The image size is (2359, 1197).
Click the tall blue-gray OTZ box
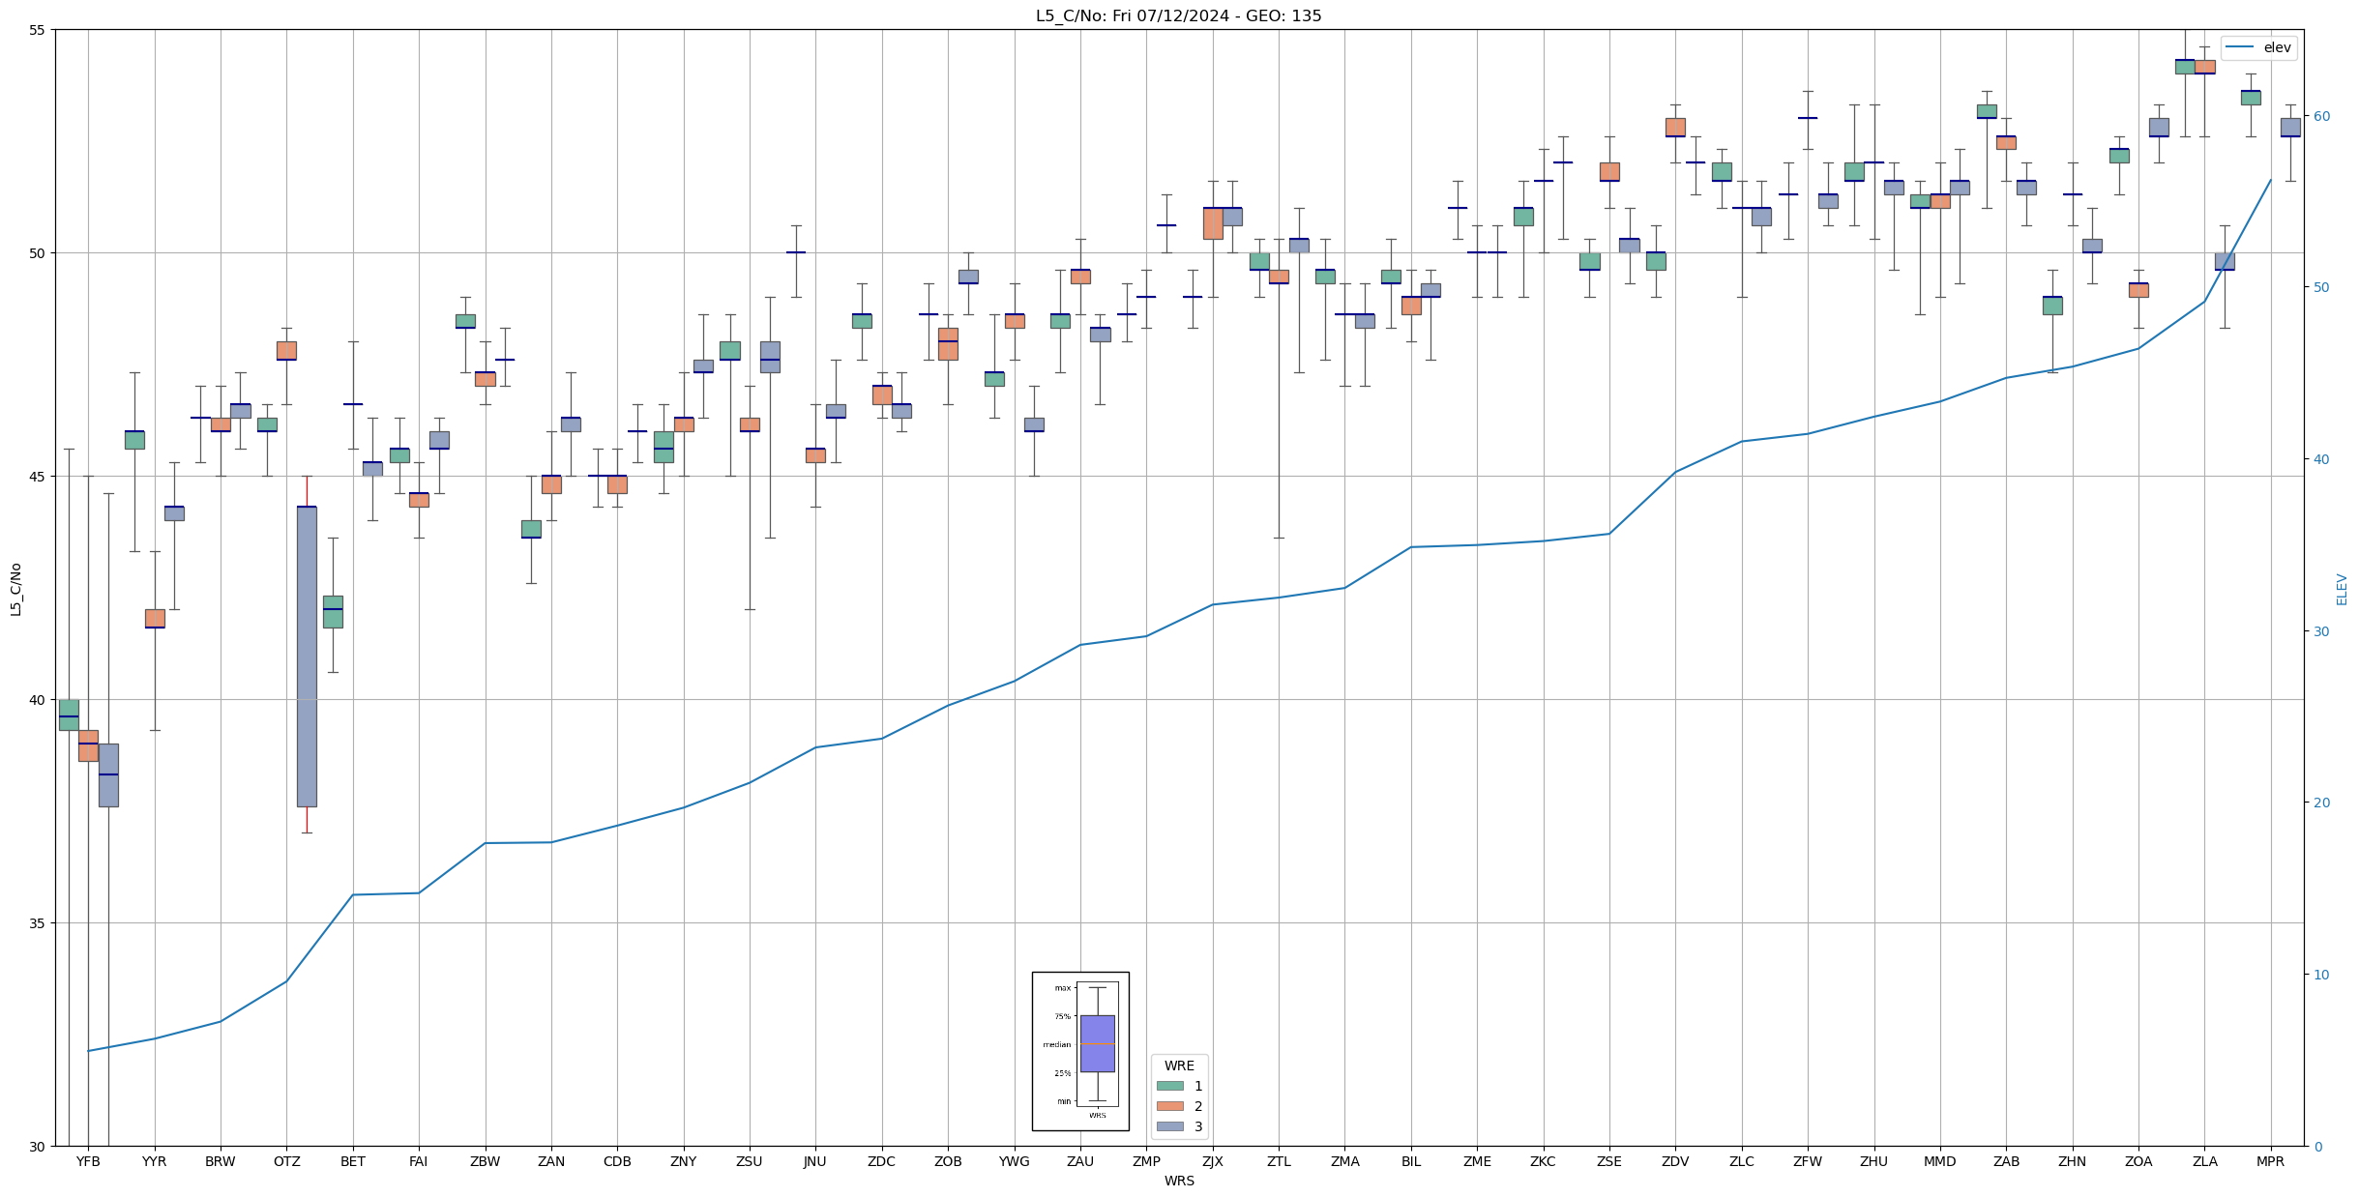coord(307,656)
